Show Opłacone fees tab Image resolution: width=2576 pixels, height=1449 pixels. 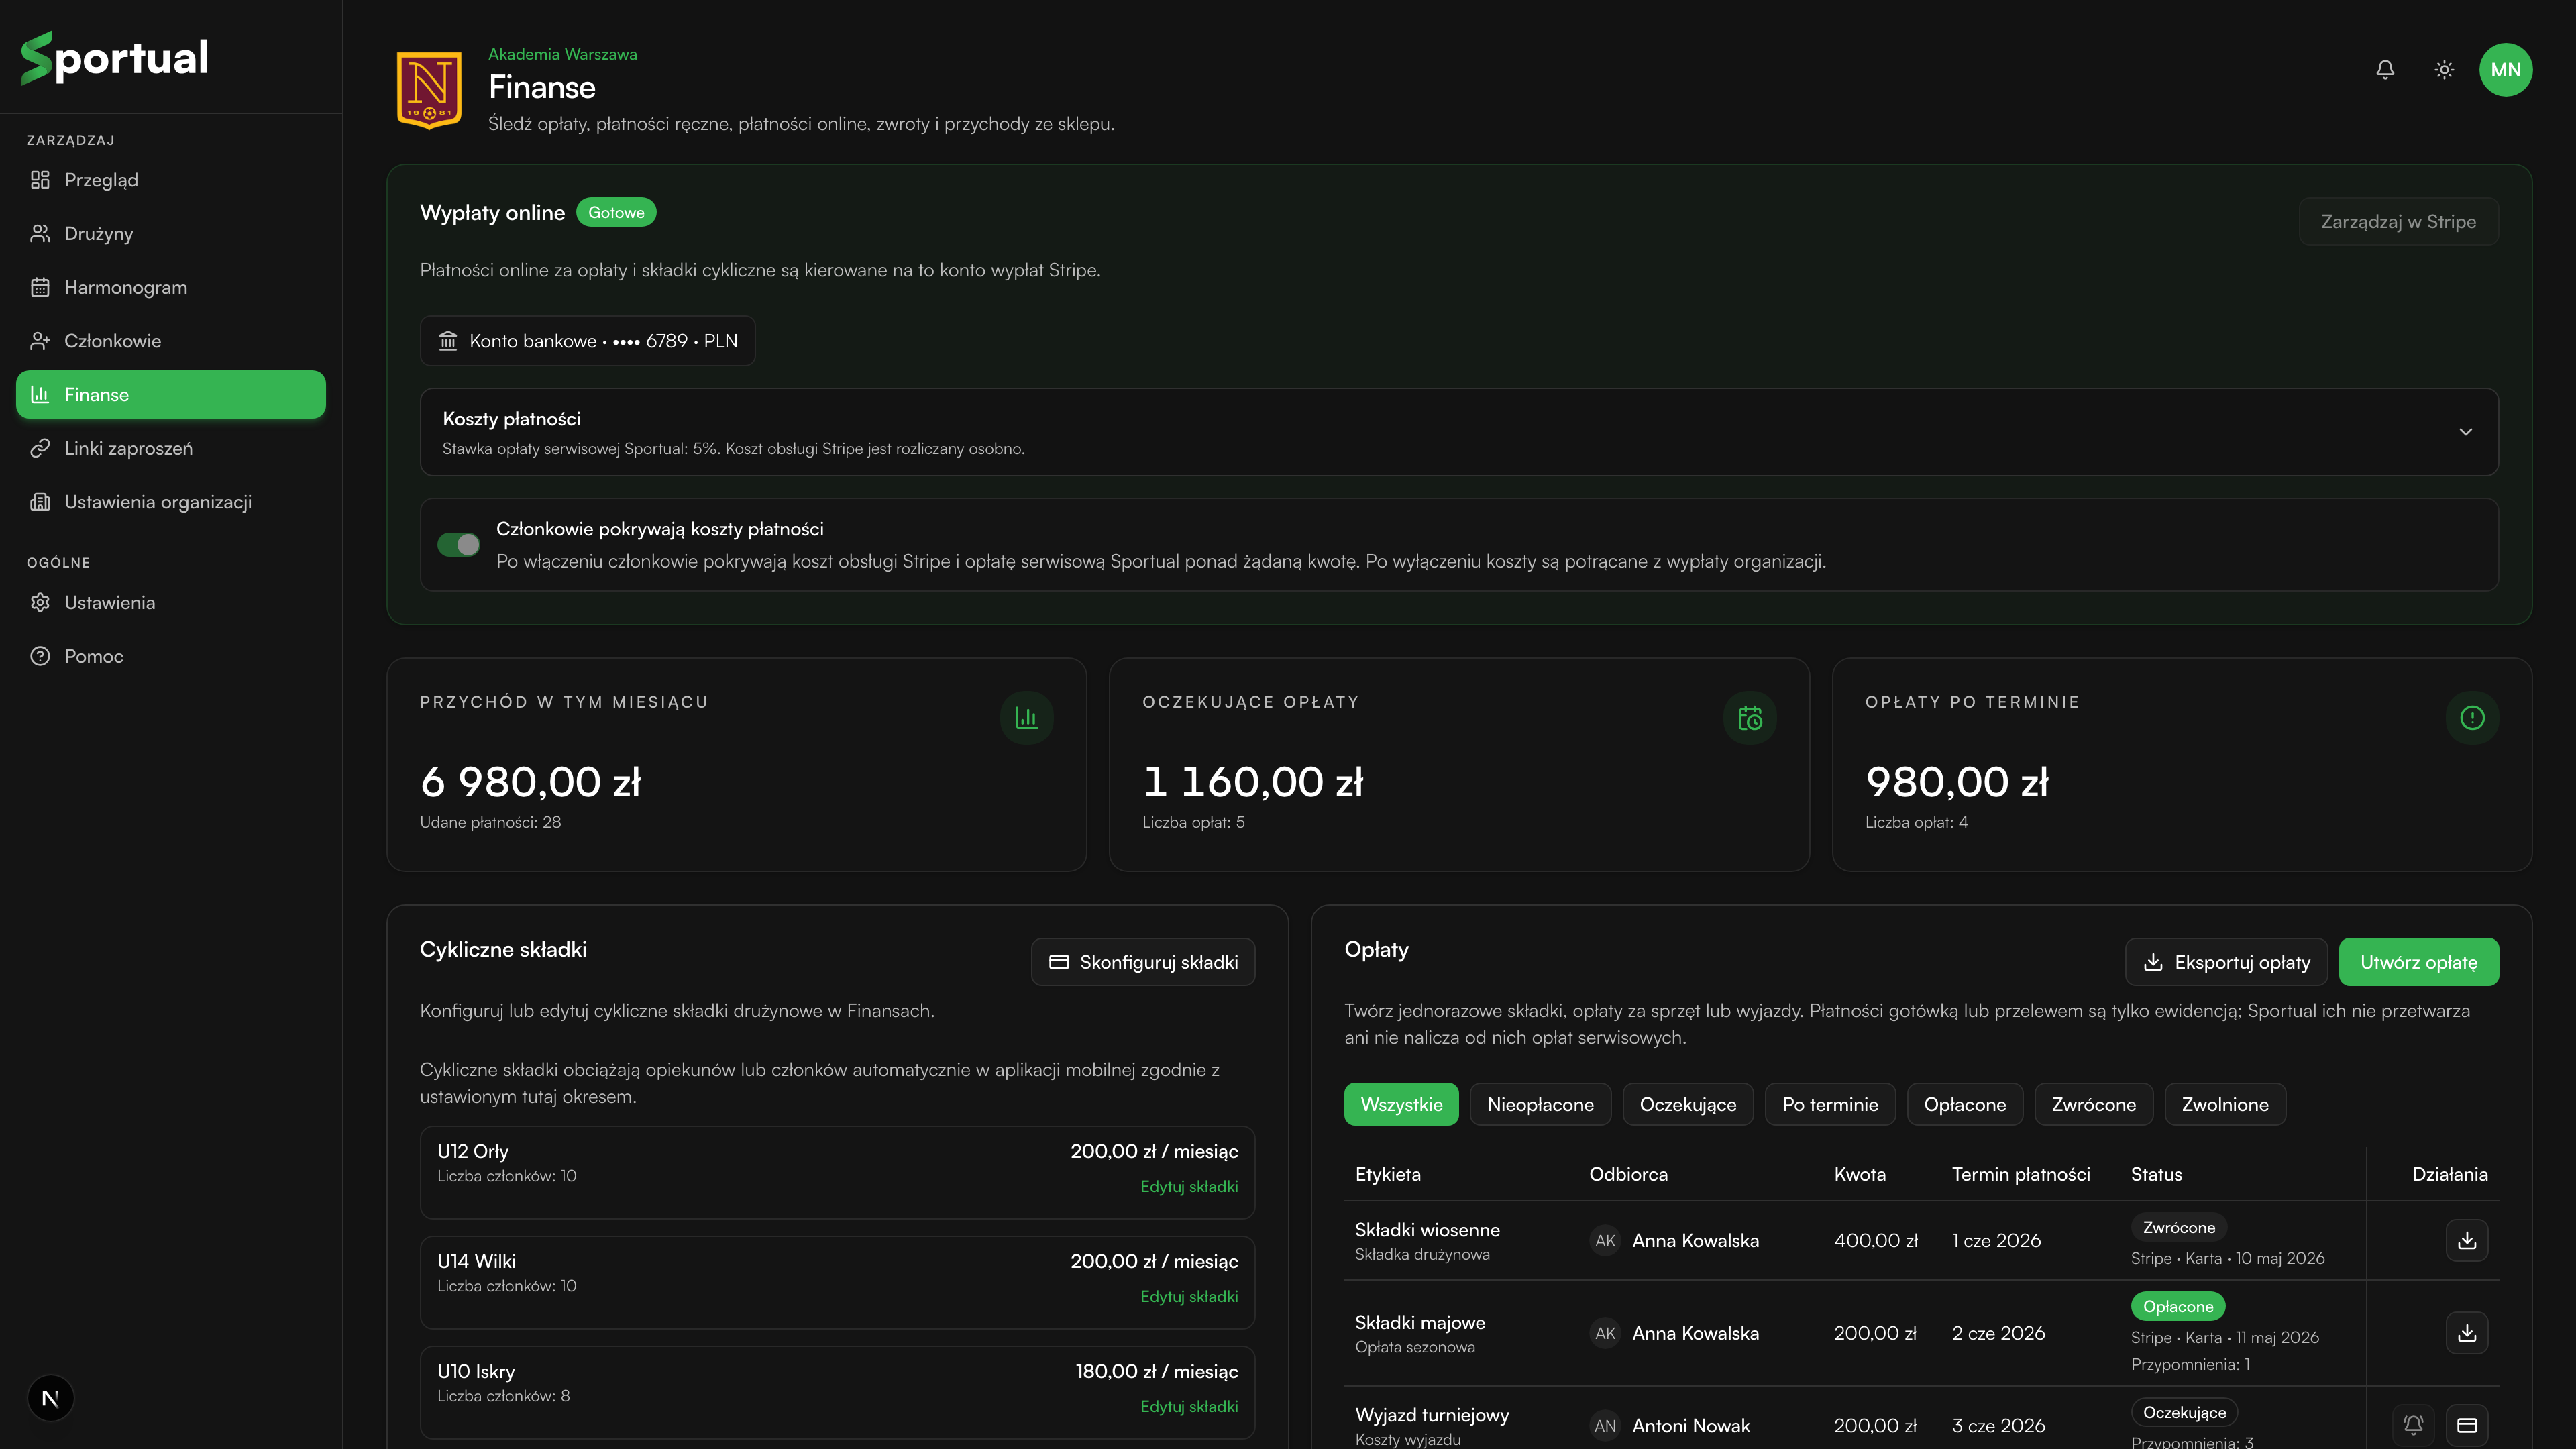click(1965, 1104)
